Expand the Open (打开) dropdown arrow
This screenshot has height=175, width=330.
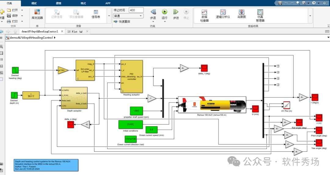coord(22,10)
